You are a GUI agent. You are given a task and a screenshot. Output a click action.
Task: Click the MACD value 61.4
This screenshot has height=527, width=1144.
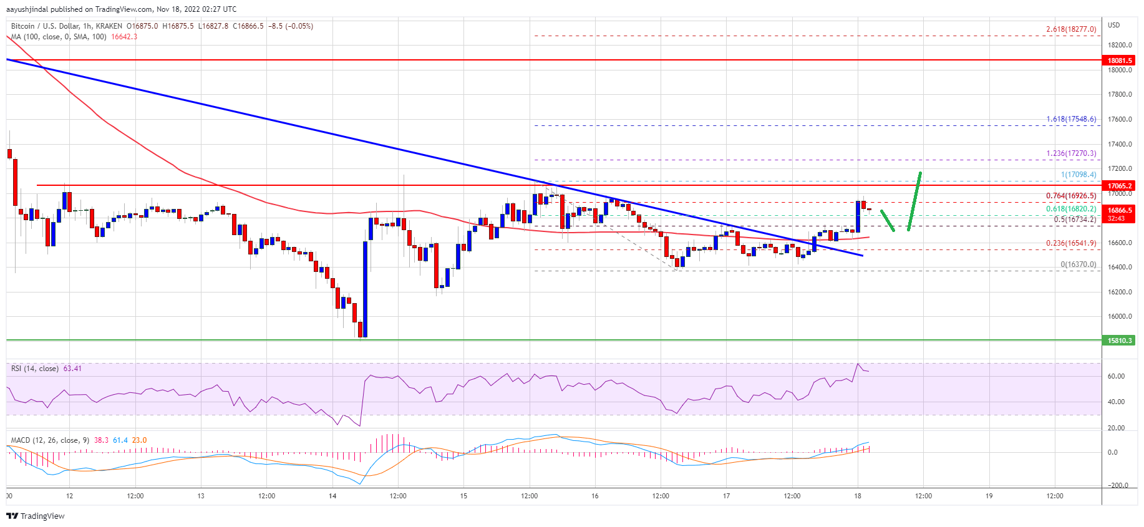120,440
